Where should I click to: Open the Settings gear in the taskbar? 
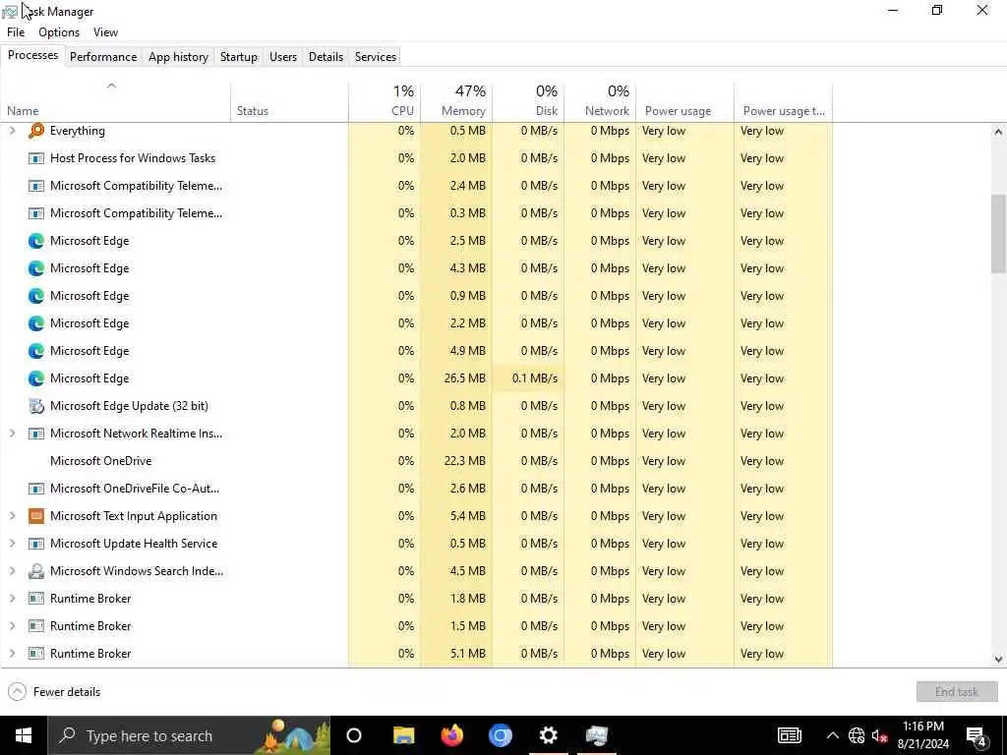549,735
